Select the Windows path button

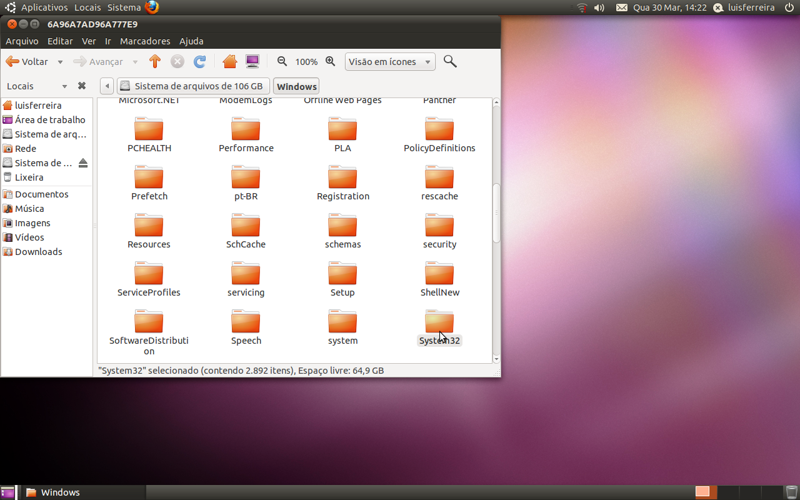coord(297,86)
